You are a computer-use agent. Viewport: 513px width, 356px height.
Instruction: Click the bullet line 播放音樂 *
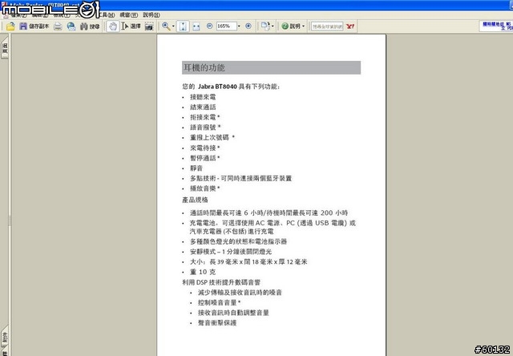(x=205, y=188)
